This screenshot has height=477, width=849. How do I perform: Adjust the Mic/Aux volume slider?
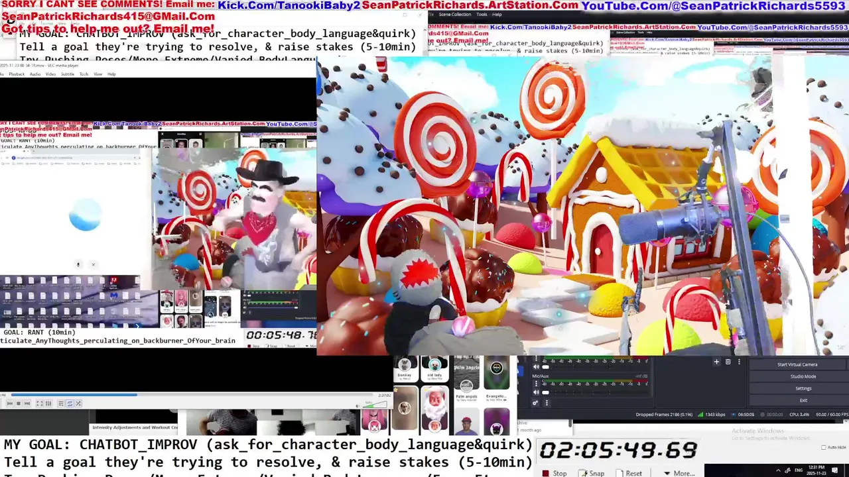[596, 393]
